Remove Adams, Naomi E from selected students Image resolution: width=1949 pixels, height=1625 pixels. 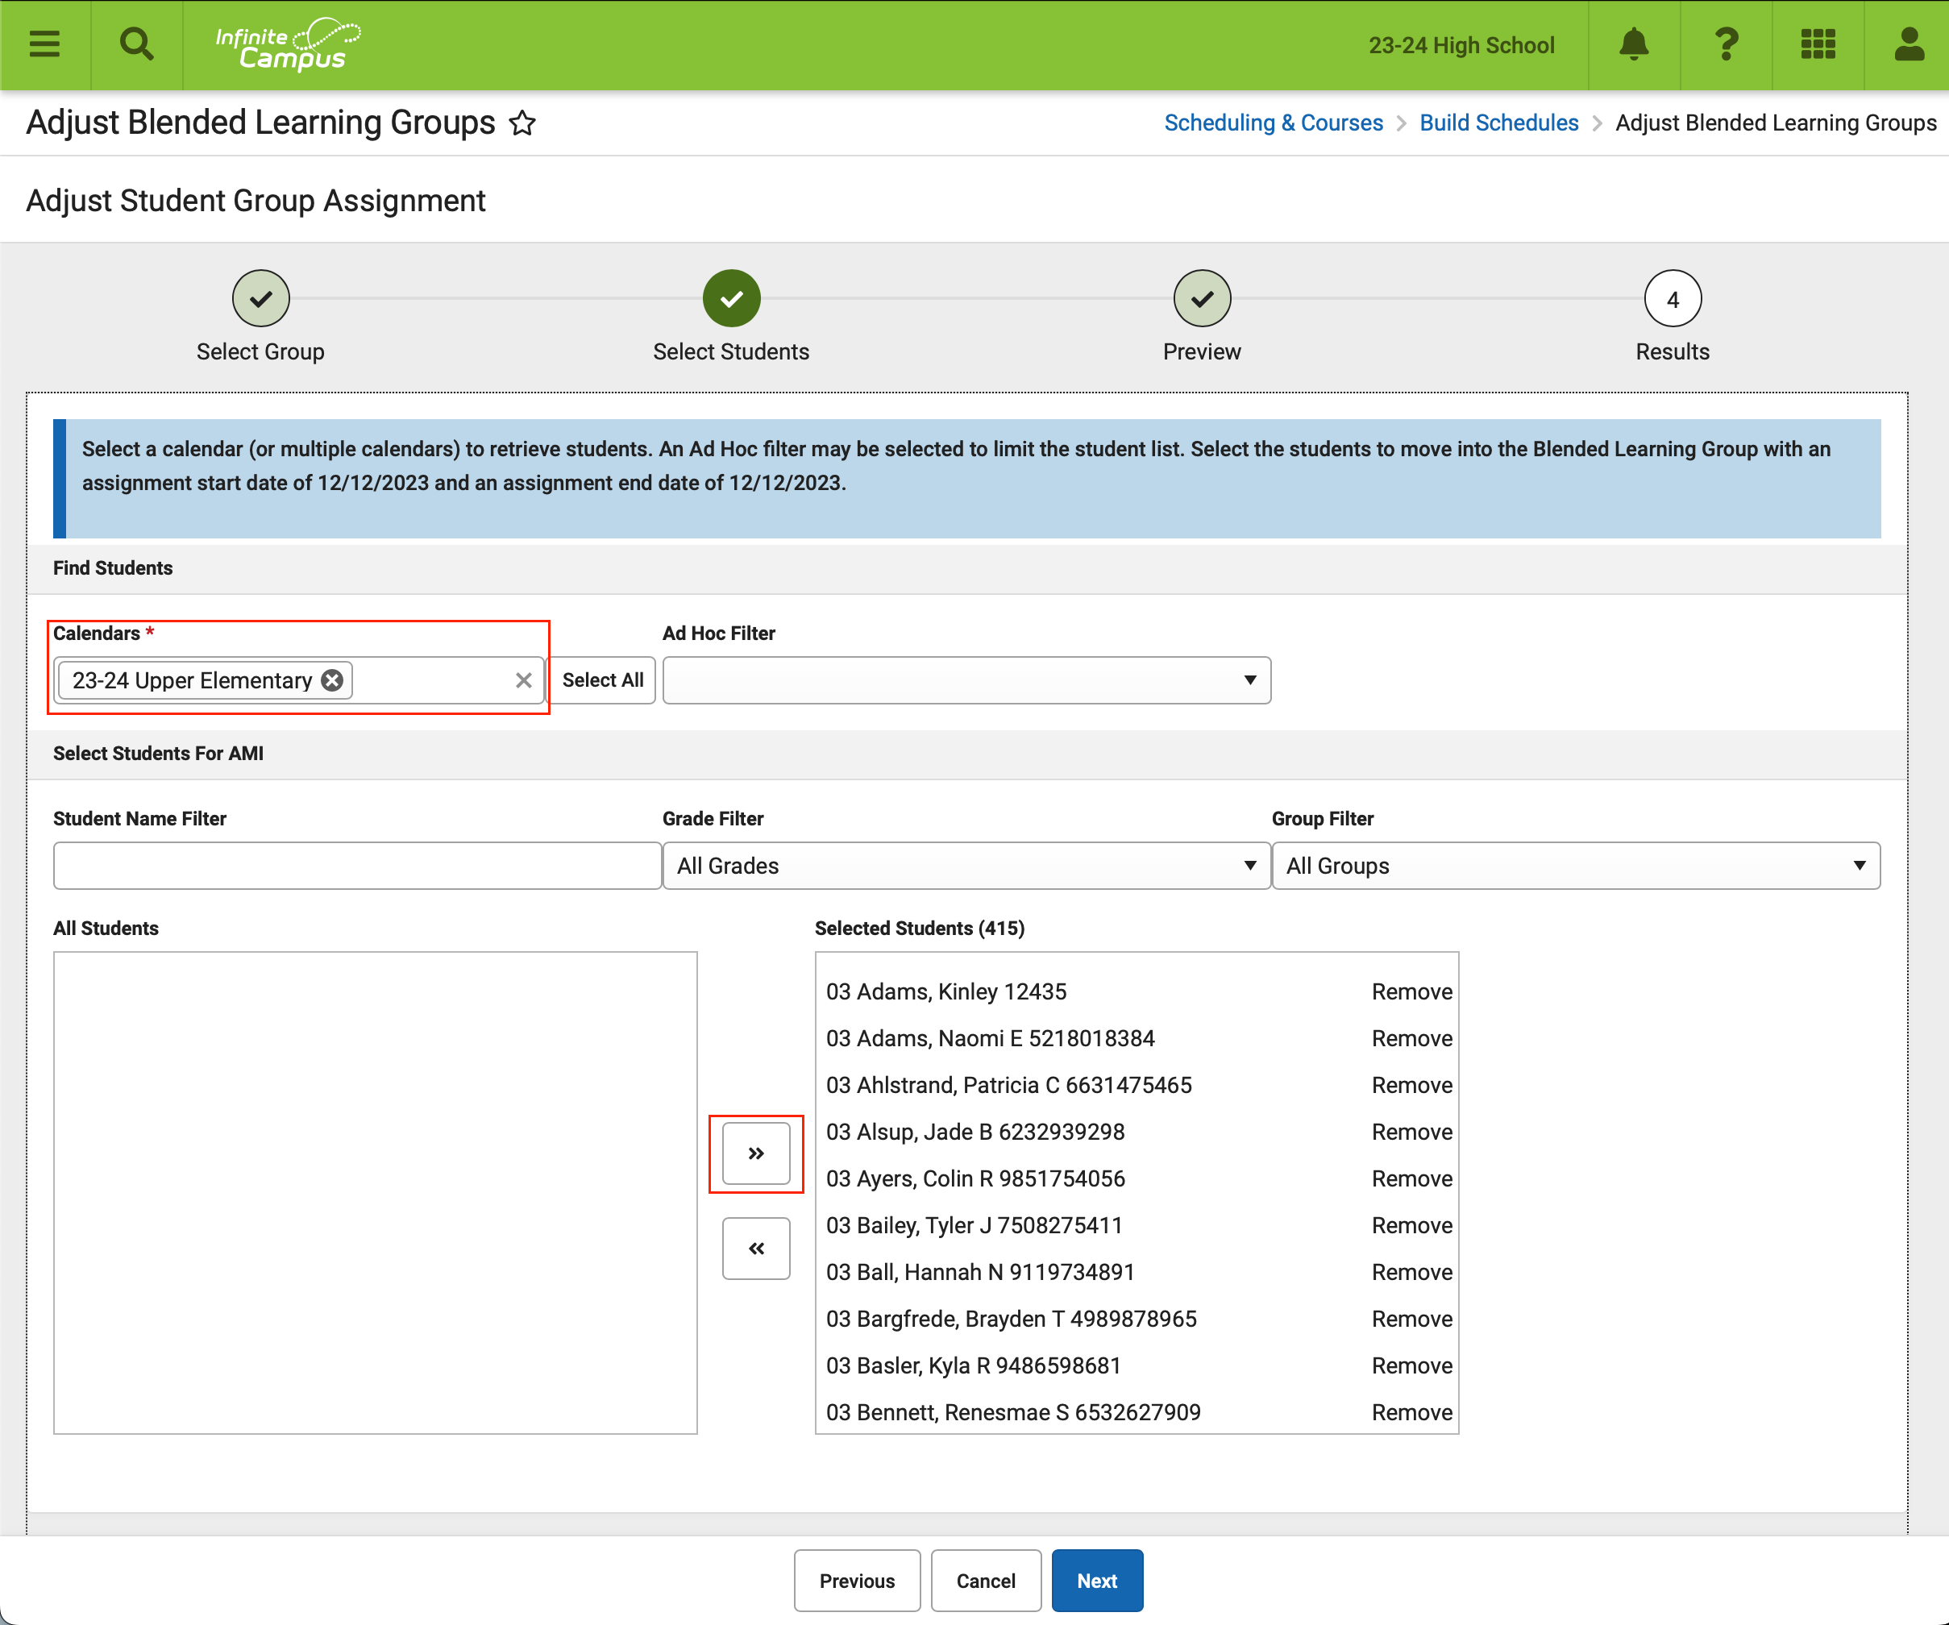[x=1411, y=1038]
